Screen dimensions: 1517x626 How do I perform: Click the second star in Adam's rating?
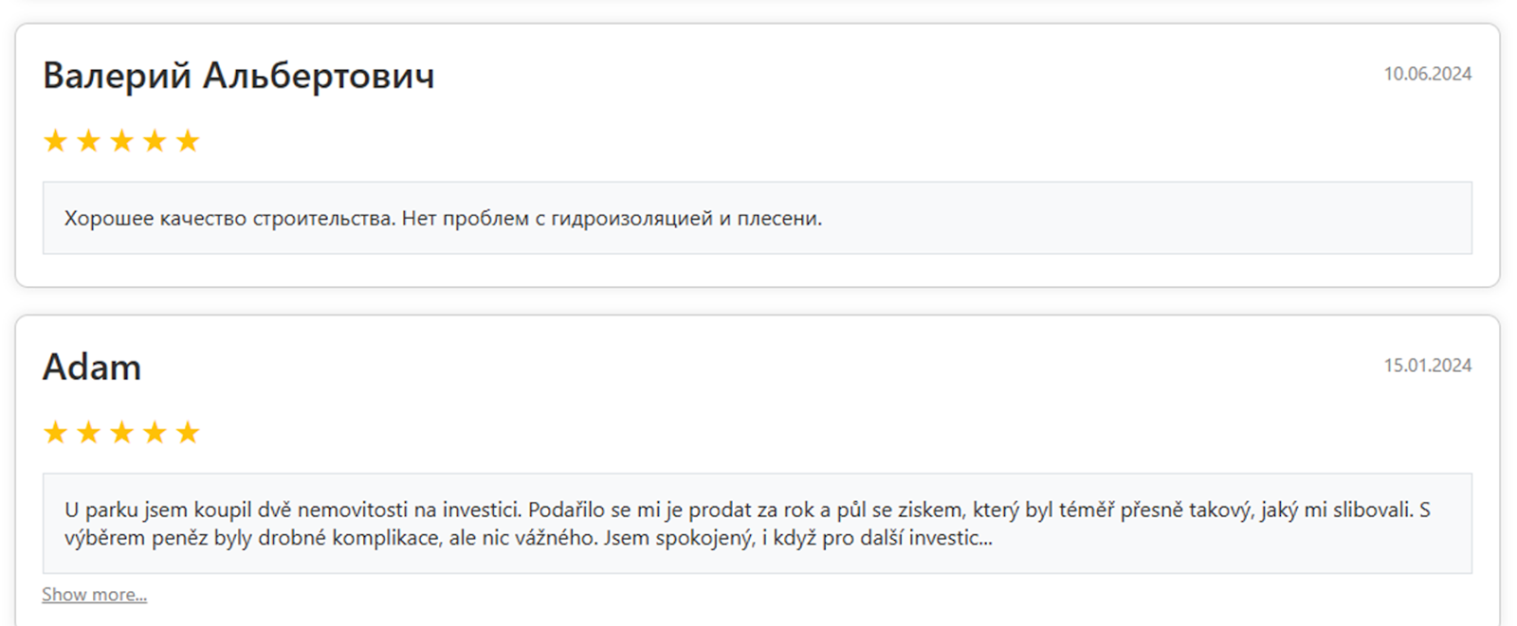tap(90, 433)
